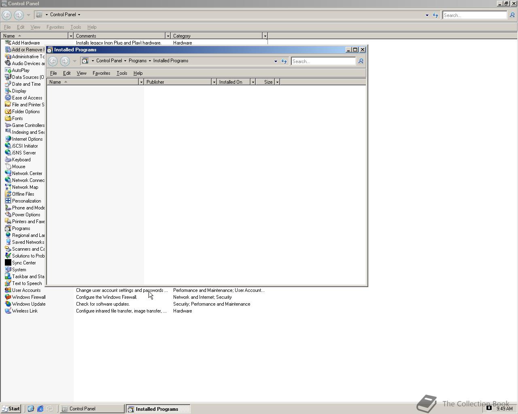Viewport: 518px width, 414px height.
Task: Open the Audio Devices icon
Action: pyautogui.click(x=8, y=63)
